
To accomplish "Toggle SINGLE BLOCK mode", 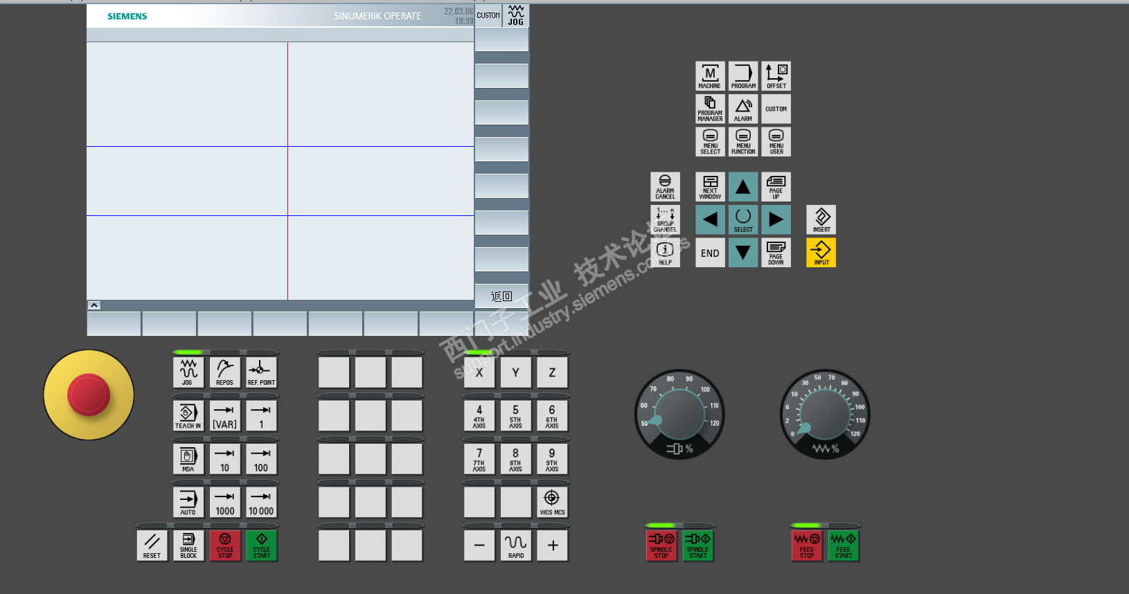I will pos(188,546).
